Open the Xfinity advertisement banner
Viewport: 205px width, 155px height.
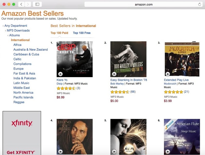22,133
